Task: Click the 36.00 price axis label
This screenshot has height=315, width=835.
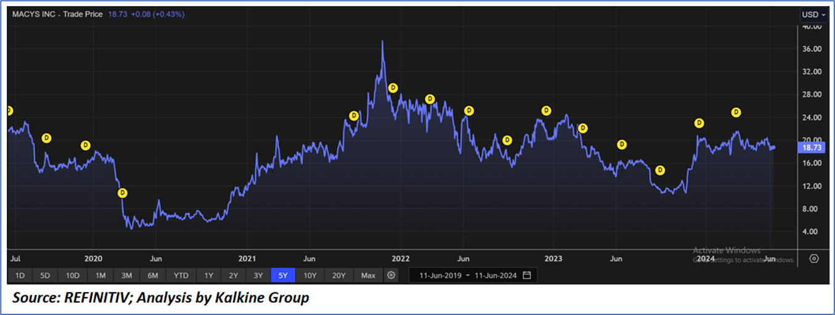Action: (810, 49)
